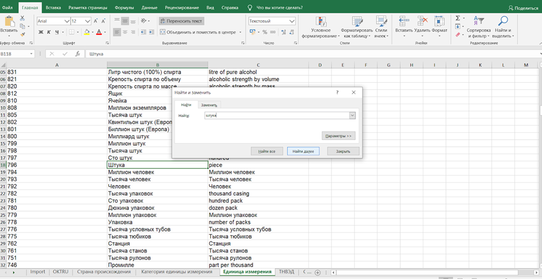The image size is (542, 279).
Task: Toggle Bold (Ж) formatting
Action: coord(41,32)
